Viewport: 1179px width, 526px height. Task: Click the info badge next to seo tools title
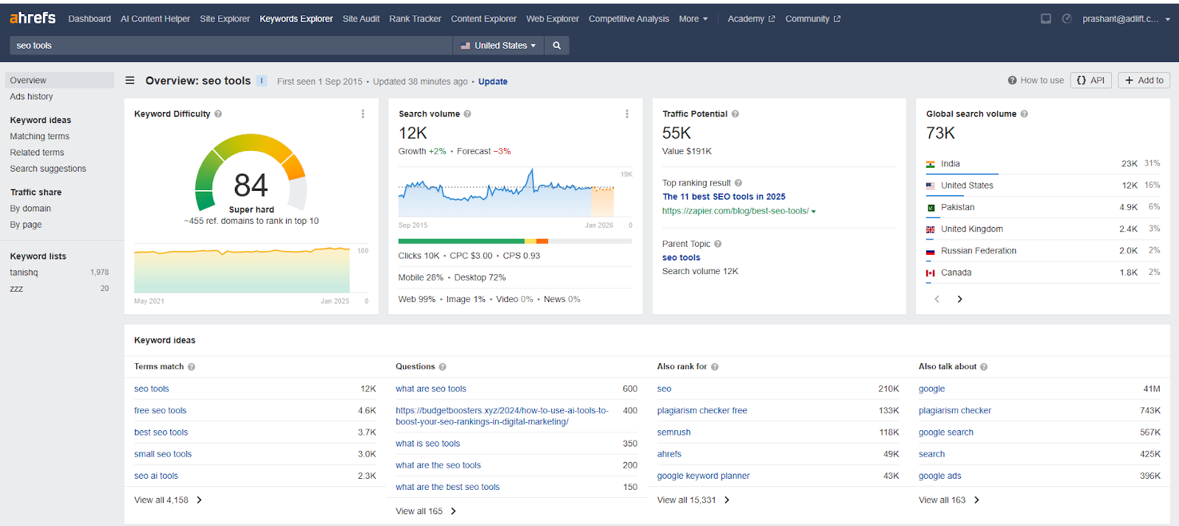pos(262,81)
